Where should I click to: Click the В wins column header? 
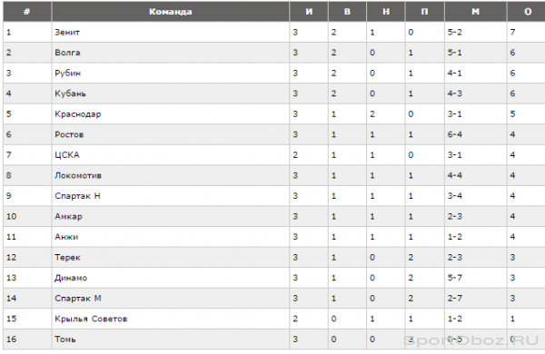pos(347,12)
